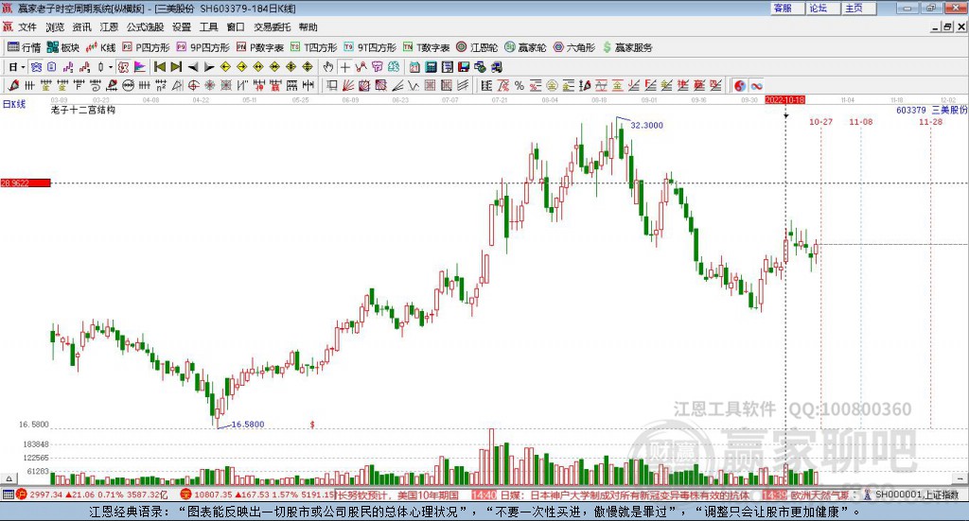The width and height of the screenshot is (969, 521).
Task: Expand the candlestick style dropdown arrow
Action: 111,67
